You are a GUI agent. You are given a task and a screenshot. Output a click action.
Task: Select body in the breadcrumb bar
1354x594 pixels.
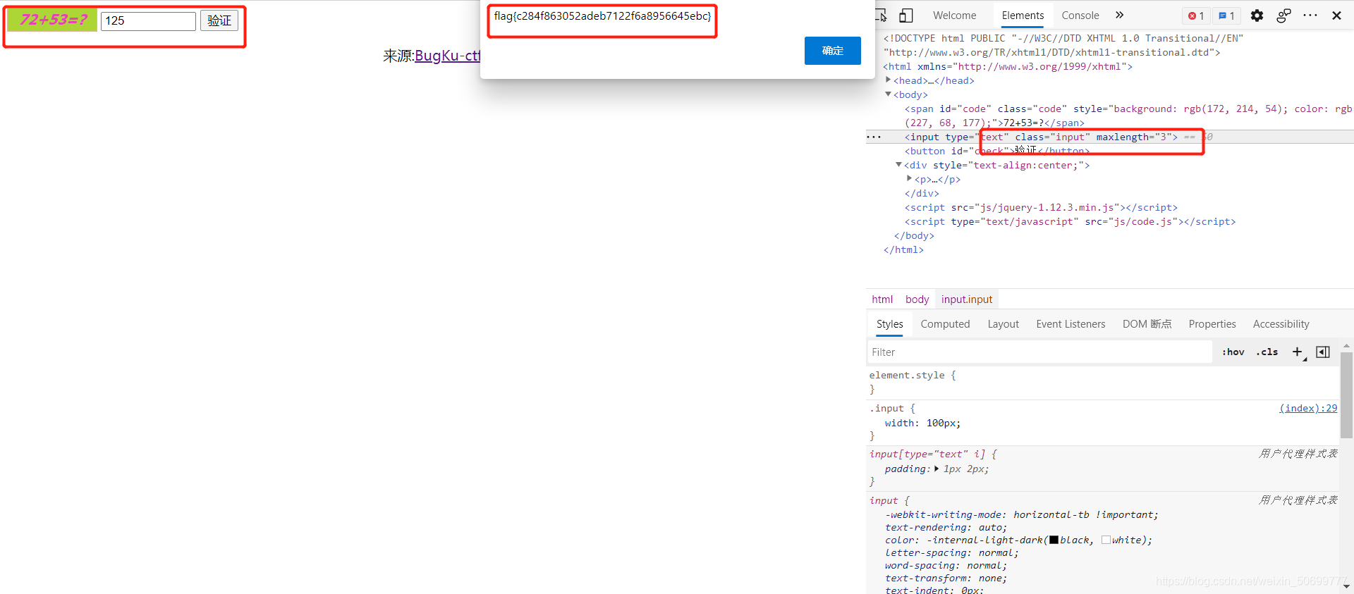(917, 299)
